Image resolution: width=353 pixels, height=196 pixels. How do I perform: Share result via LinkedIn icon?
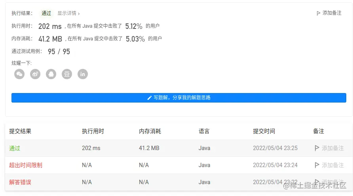[x=83, y=74]
